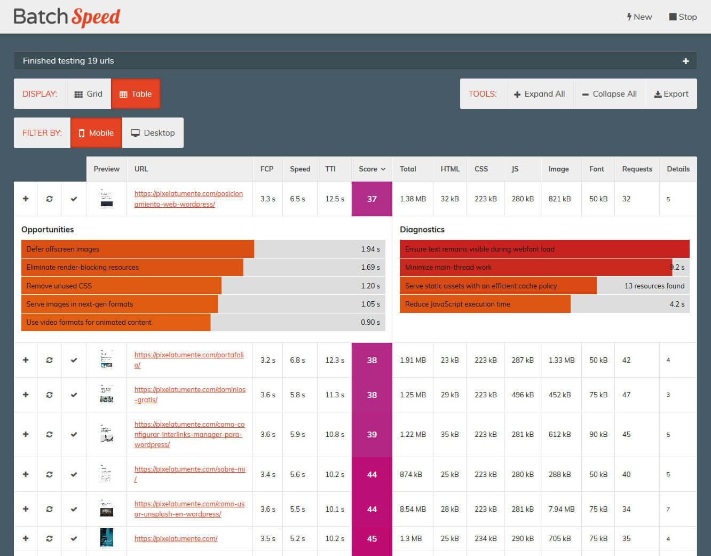Expand the posicionamiento-web-wordpress row details
This screenshot has width=711, height=556.
(x=26, y=199)
